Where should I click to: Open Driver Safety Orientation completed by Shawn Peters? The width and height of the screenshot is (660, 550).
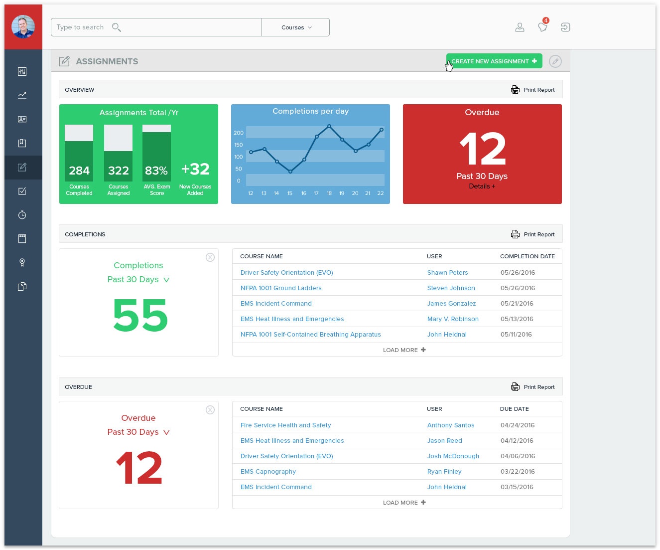coord(286,273)
